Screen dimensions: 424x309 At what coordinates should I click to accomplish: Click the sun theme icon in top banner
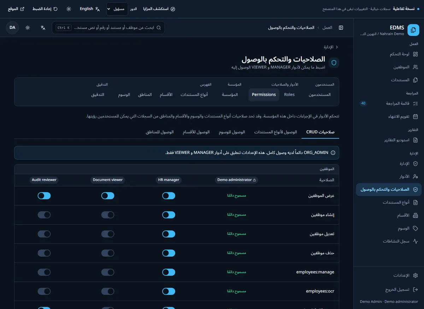click(x=69, y=9)
